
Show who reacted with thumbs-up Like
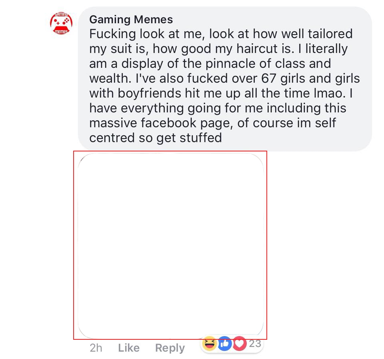pos(224,343)
